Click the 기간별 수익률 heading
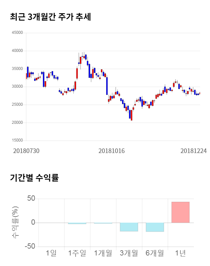This screenshot has width=210, height=266. click(x=34, y=178)
